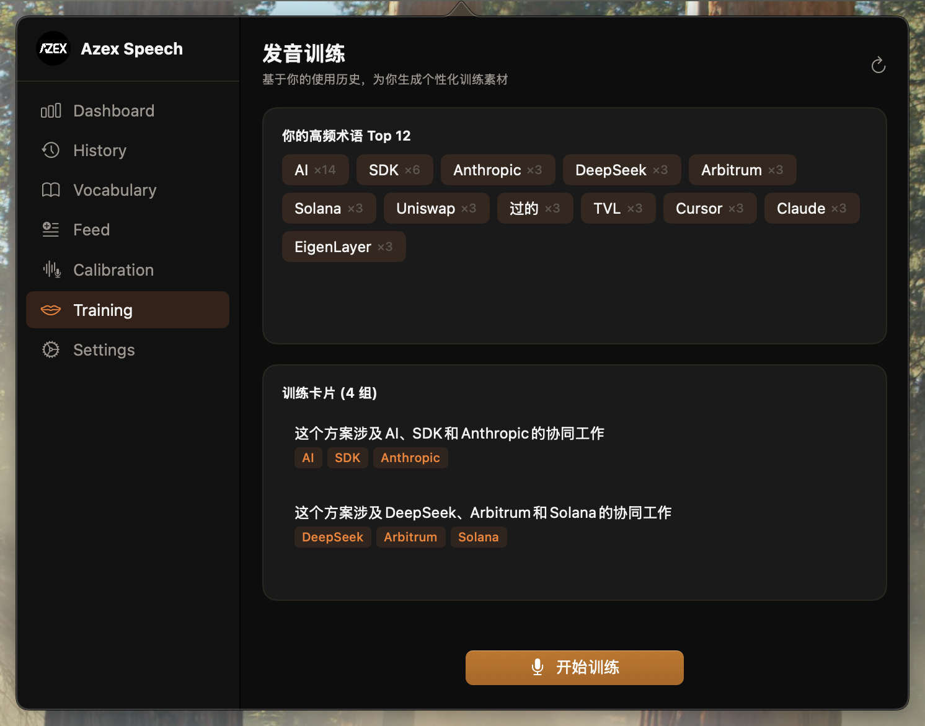925x726 pixels.
Task: Click the TVL ×3 term chip
Action: [x=618, y=208]
